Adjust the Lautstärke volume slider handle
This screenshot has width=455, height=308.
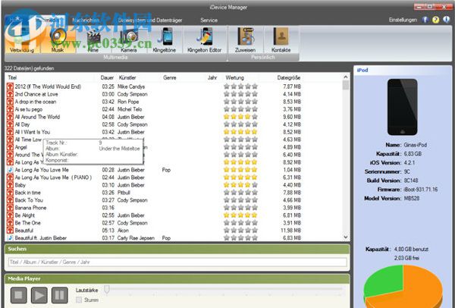point(107,290)
